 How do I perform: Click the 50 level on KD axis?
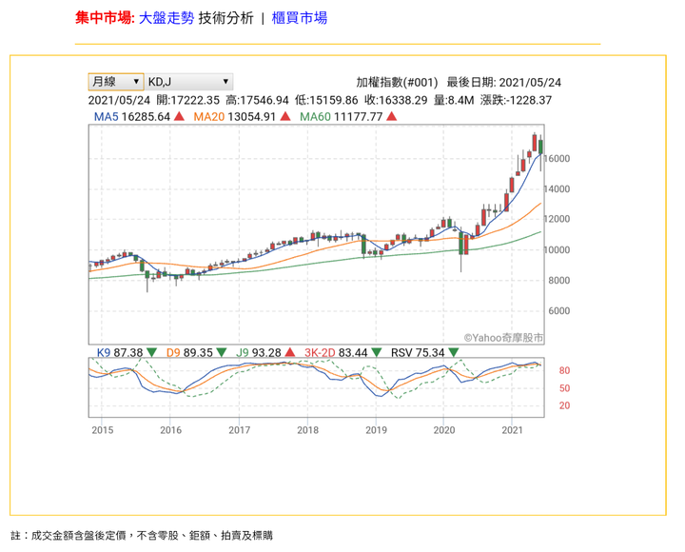564,388
